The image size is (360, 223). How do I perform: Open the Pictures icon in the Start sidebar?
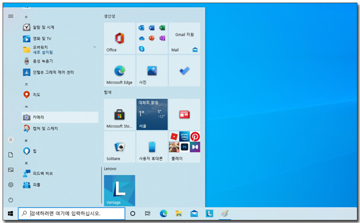tap(11, 170)
